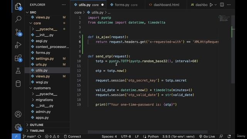This screenshot has width=247, height=139.
Task: Open Explorer more actions ellipsis
Action: tap(64, 5)
